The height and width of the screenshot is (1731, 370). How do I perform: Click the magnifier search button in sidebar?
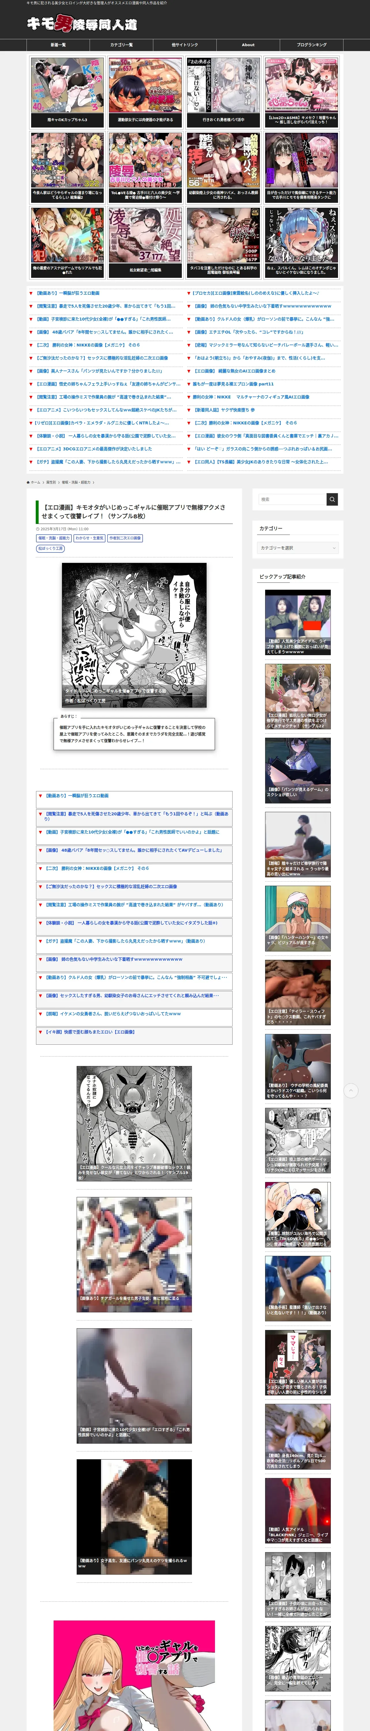(333, 499)
